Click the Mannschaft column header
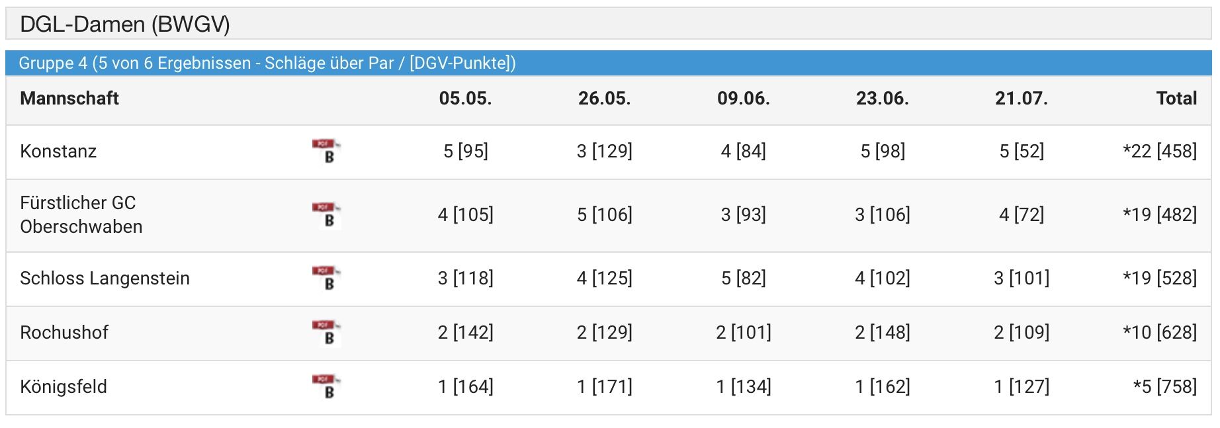This screenshot has width=1220, height=428. tap(69, 99)
